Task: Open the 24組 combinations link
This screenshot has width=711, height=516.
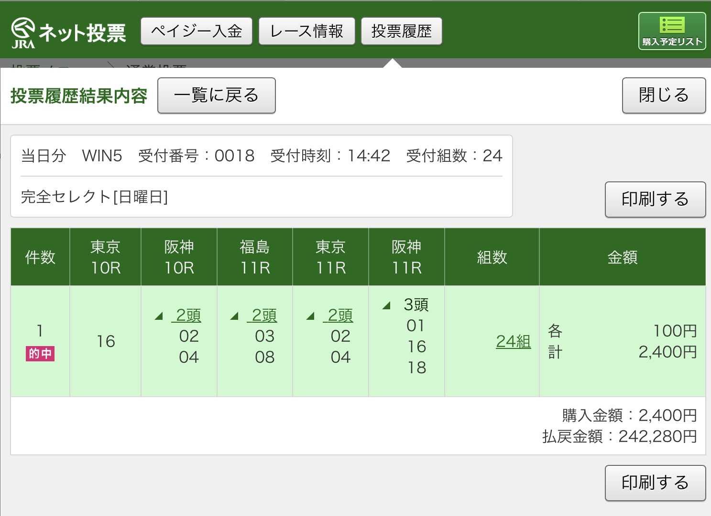Action: [x=513, y=341]
